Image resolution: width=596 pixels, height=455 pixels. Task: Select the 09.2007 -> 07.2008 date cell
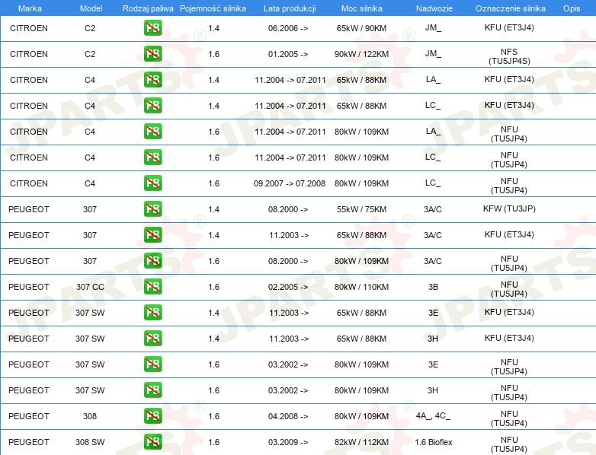290,183
